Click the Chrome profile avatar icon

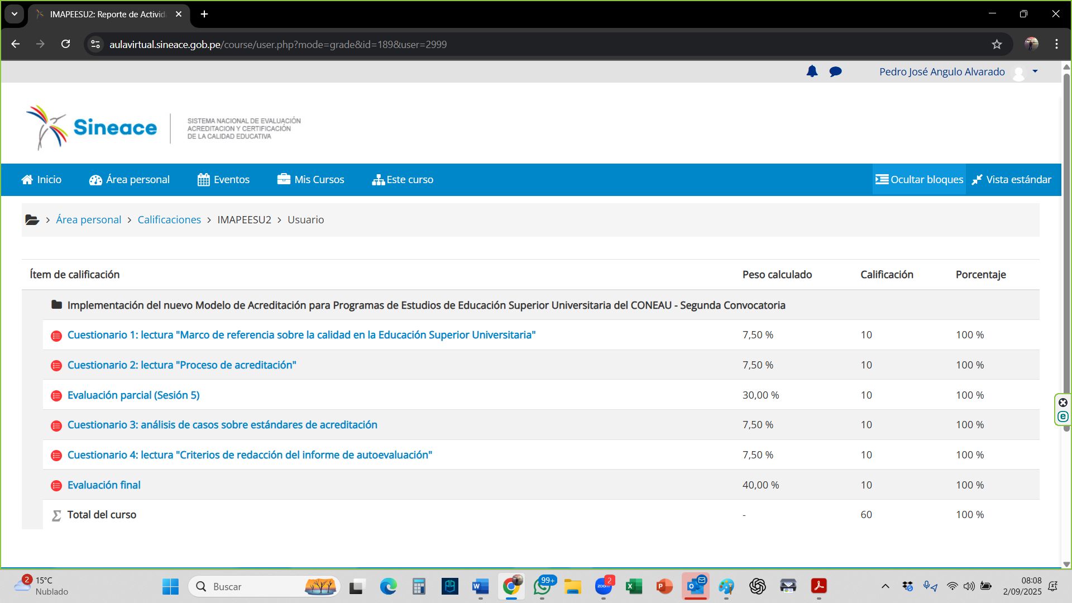pyautogui.click(x=1031, y=44)
